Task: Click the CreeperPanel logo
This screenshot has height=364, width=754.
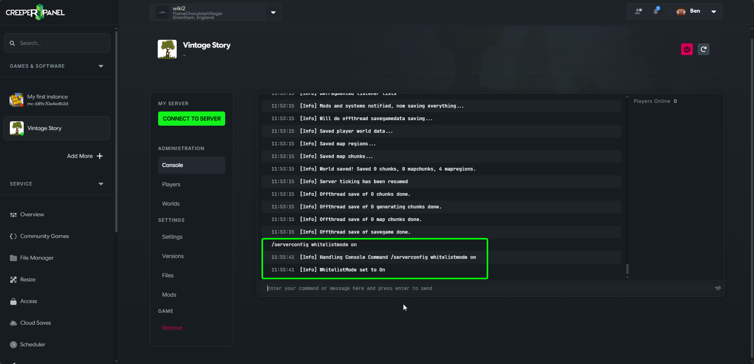Action: (x=35, y=12)
